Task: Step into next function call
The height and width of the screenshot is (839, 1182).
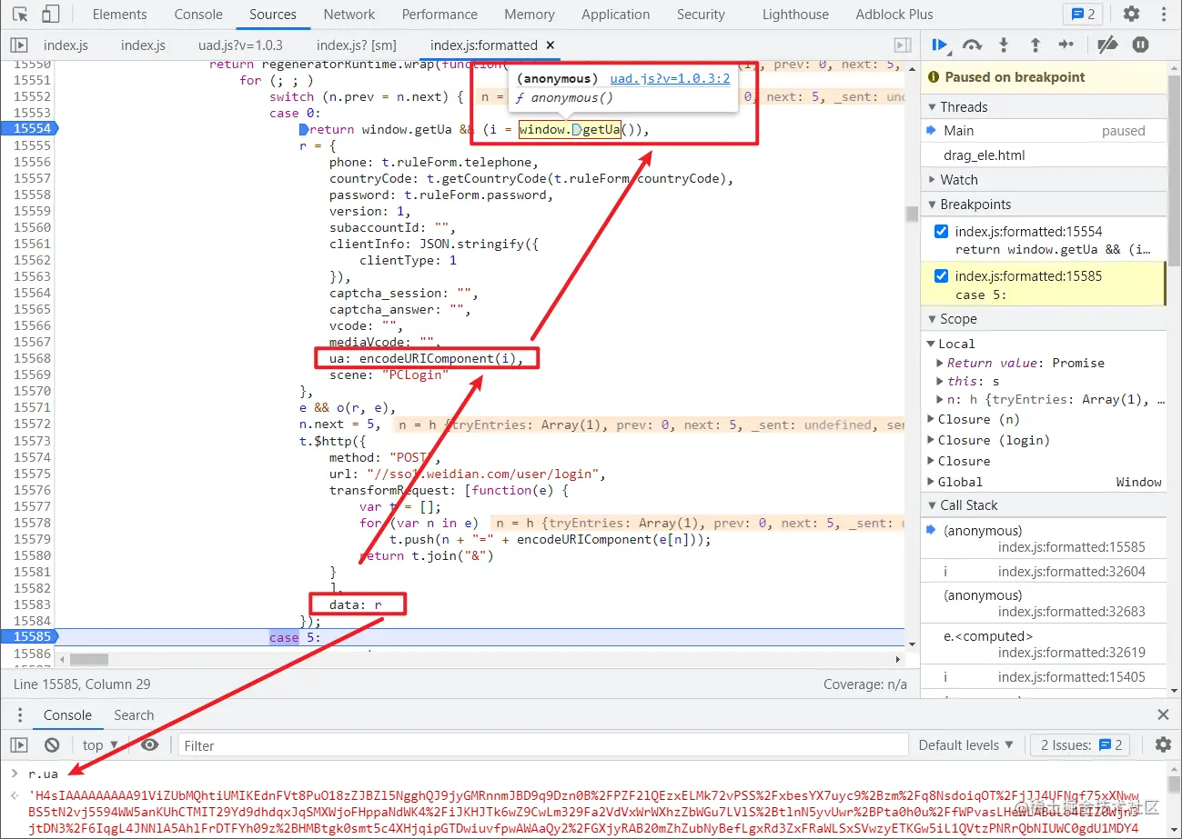Action: 1004,45
